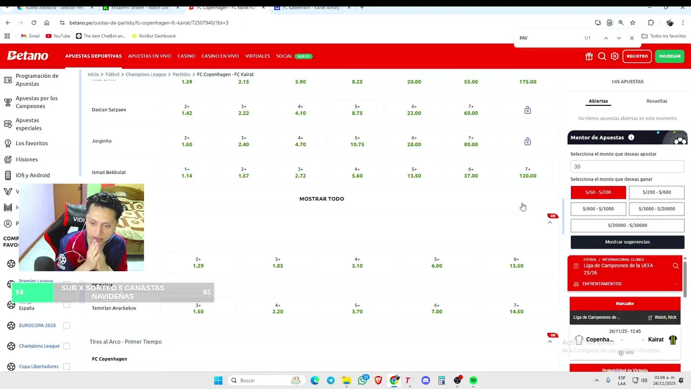Screen dimensions: 691x389
Task: Open Apuestas especiales in the sidebar
Action: [29, 124]
